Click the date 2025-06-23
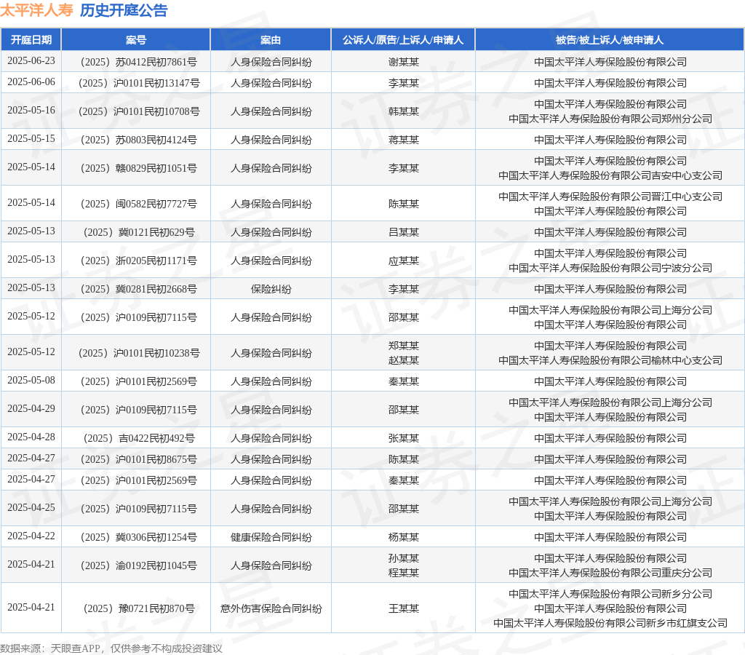The width and height of the screenshot is (745, 655). (31, 61)
